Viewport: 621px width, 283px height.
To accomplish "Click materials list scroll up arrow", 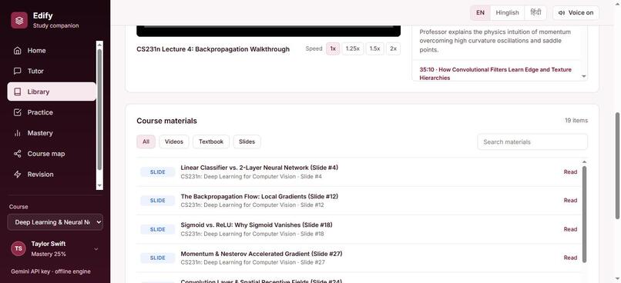I will pos(584,162).
